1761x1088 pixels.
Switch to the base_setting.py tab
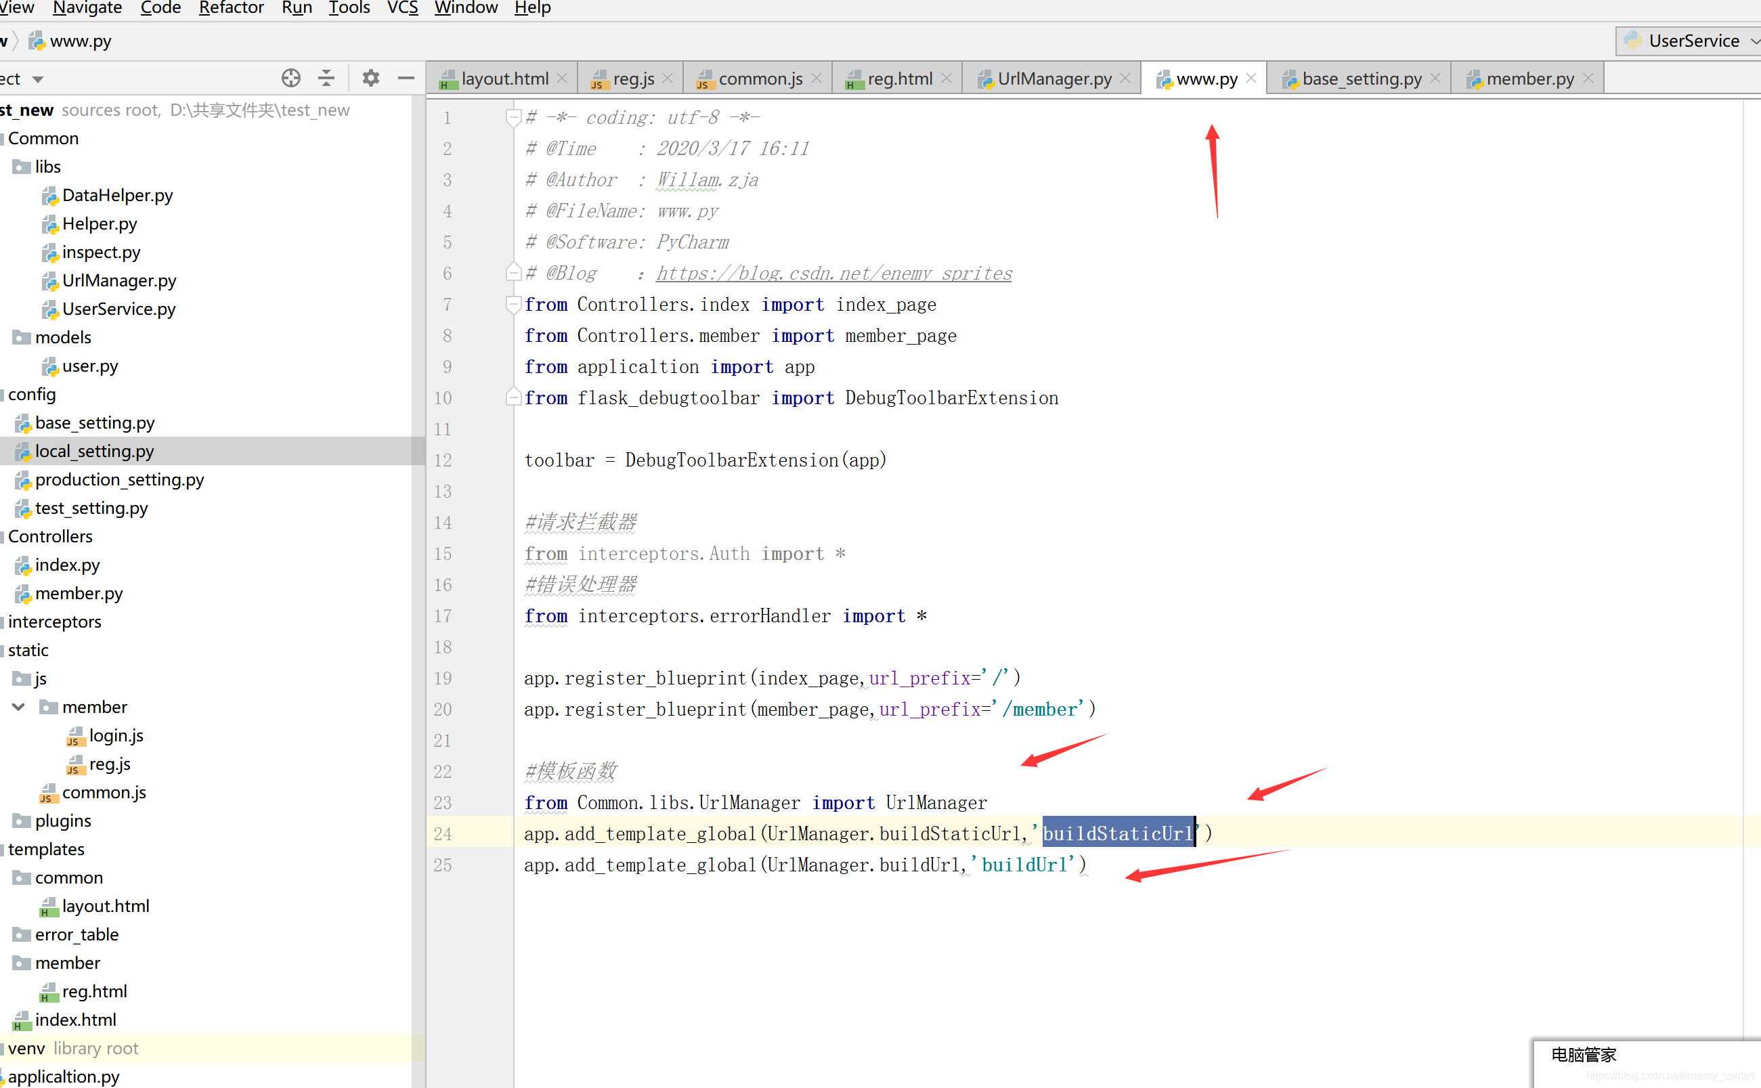tap(1361, 79)
